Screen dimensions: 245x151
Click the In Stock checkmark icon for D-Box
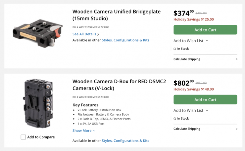coord(175,119)
